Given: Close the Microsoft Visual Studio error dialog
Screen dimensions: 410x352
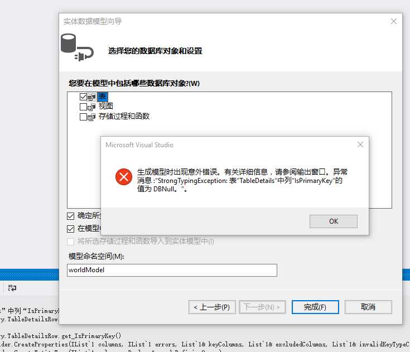Looking at the screenshot, I should point(360,144).
